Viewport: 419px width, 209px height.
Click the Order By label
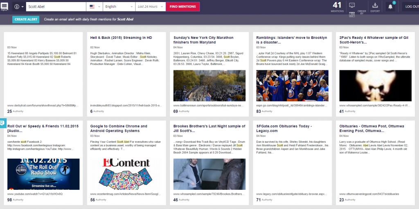pos(362,12)
